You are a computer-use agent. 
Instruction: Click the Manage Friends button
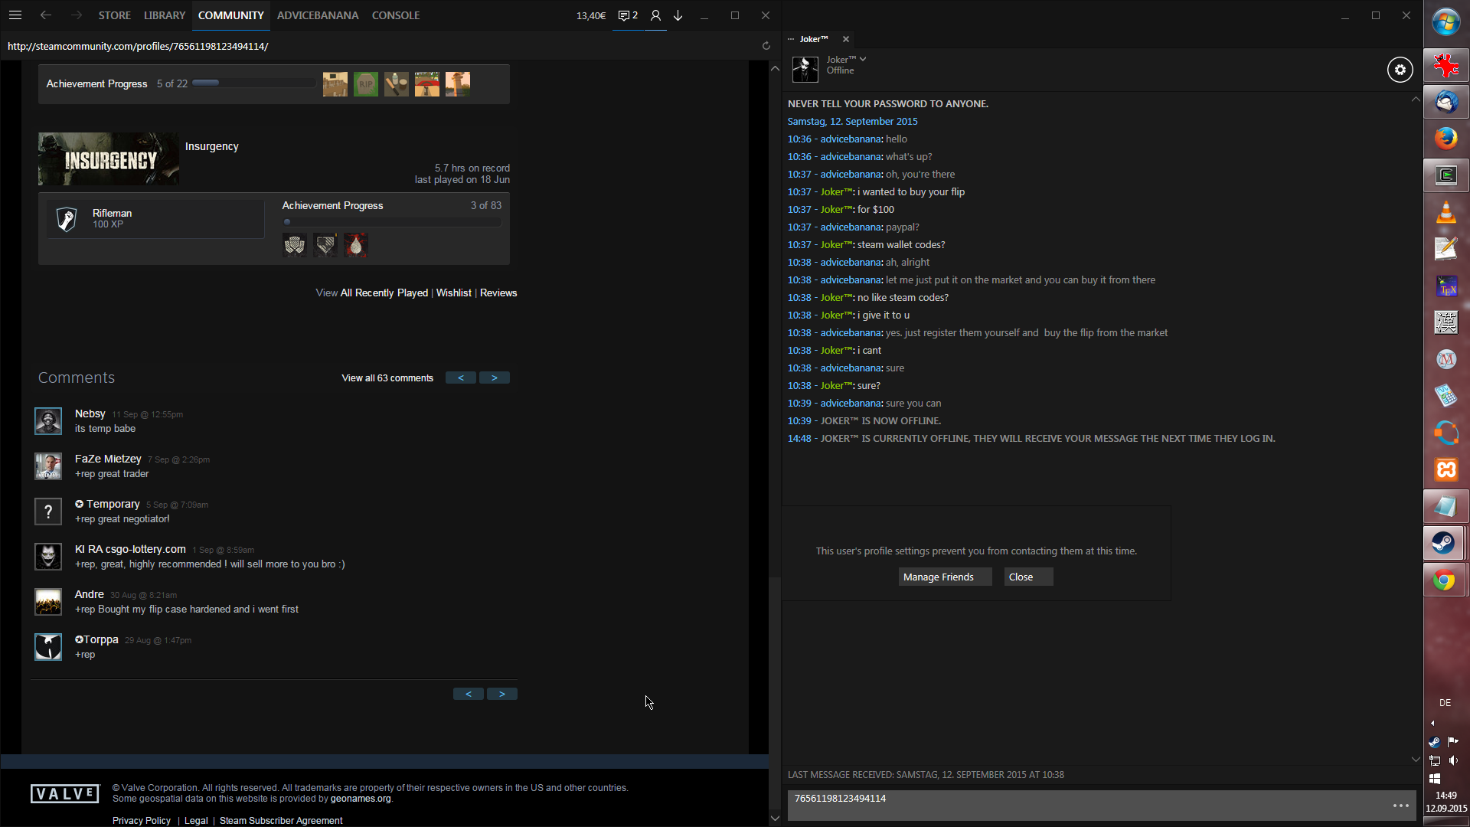[944, 577]
